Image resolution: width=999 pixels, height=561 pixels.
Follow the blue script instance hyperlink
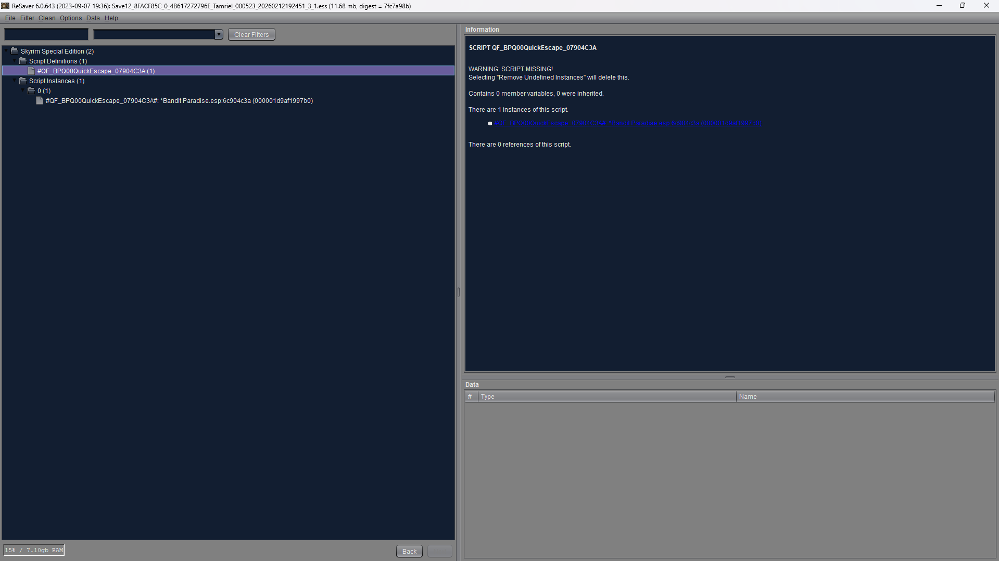pos(627,123)
